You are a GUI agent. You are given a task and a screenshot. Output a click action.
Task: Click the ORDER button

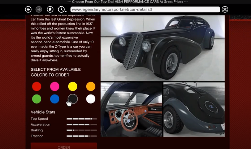pyautogui.click(x=64, y=146)
